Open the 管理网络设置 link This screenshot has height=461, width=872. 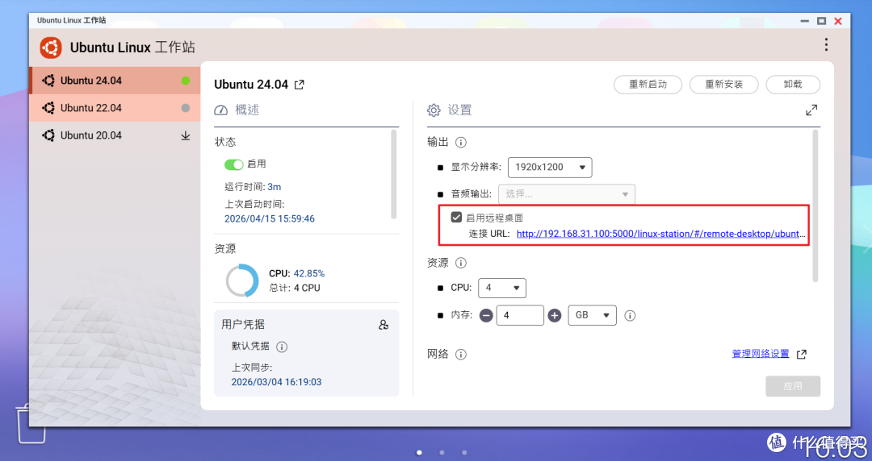[761, 354]
